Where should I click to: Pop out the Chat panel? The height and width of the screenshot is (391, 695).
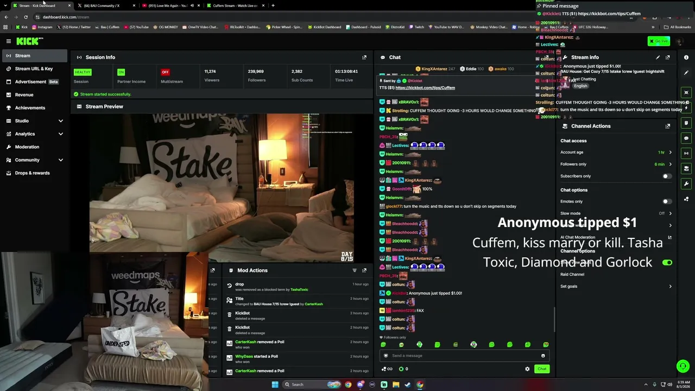(x=547, y=57)
